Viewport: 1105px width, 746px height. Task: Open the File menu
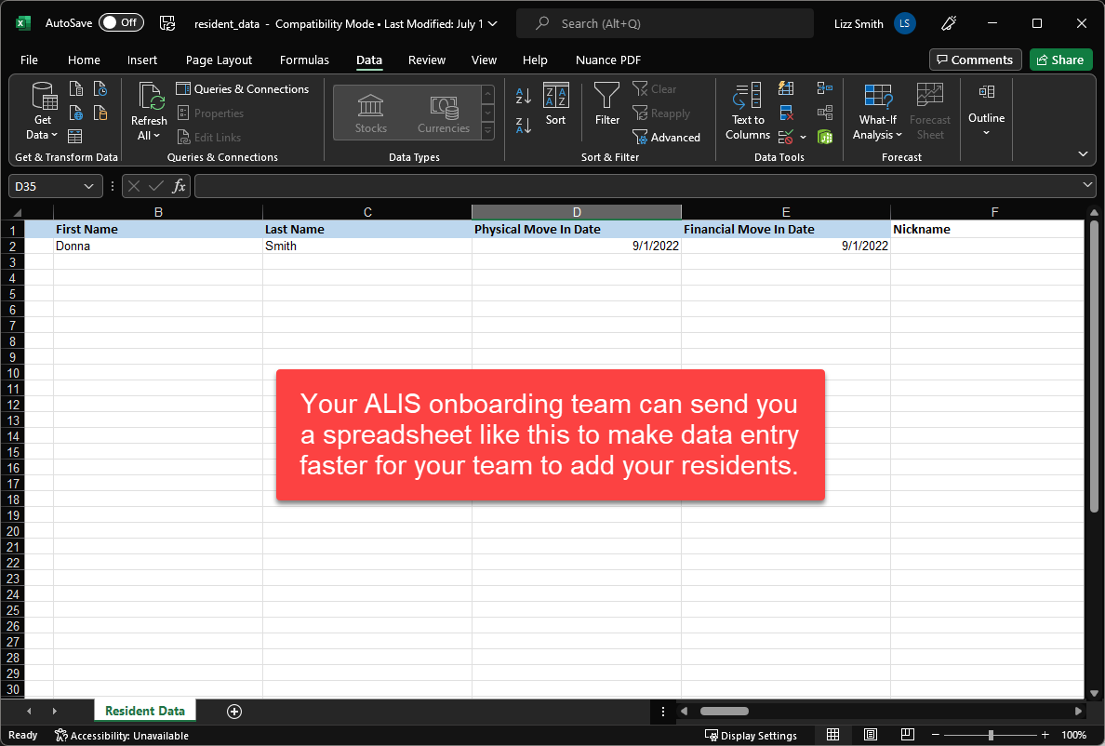(x=29, y=60)
